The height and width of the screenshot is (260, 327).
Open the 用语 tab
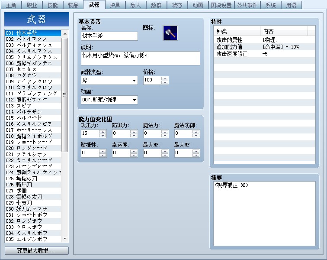pos(292,5)
